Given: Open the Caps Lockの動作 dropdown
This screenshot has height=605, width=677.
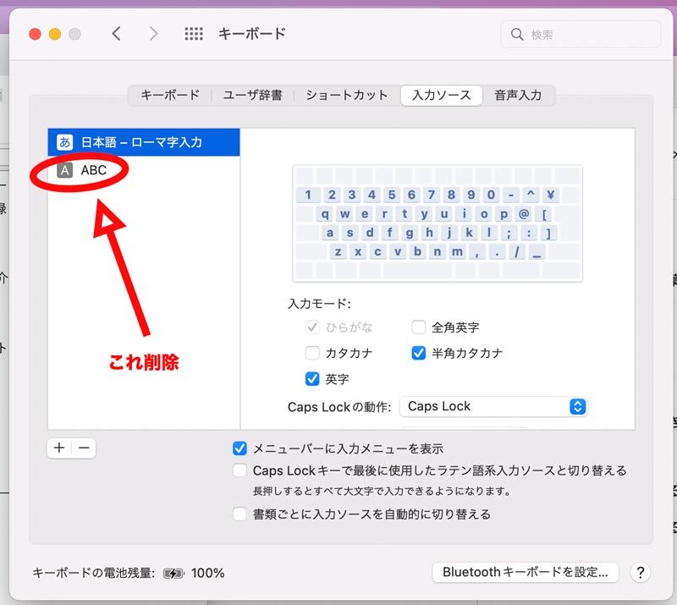Looking at the screenshot, I should coord(493,406).
